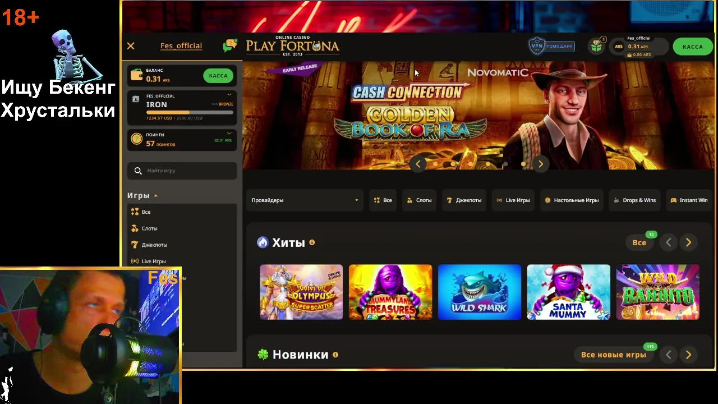
Task: Select the Все category tab
Action: (383, 200)
